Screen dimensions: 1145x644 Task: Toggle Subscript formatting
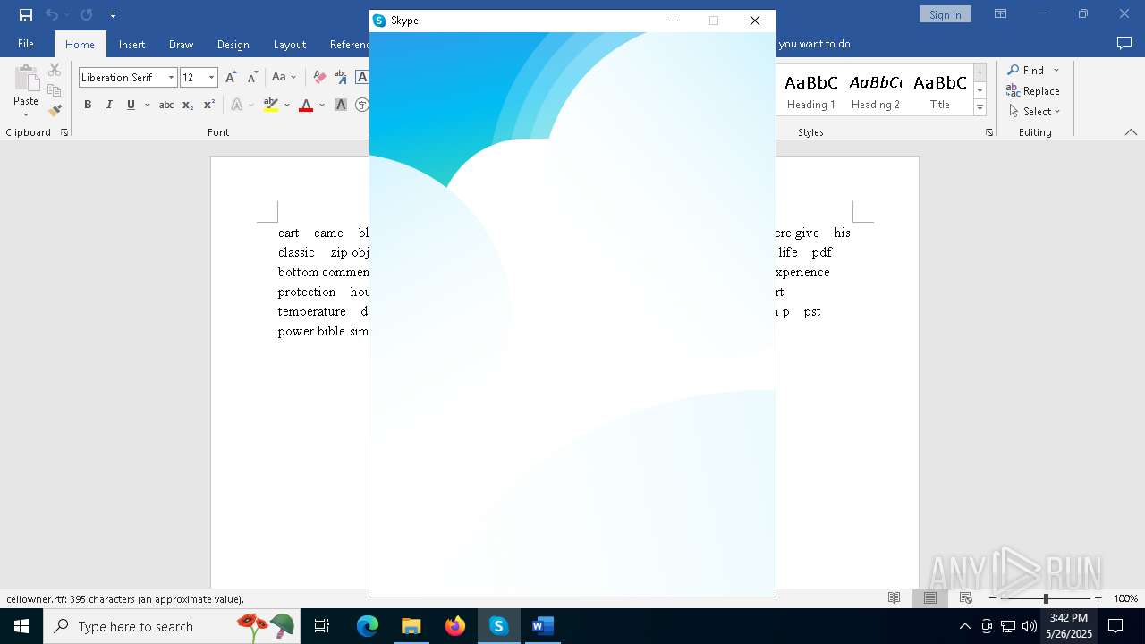click(x=187, y=105)
